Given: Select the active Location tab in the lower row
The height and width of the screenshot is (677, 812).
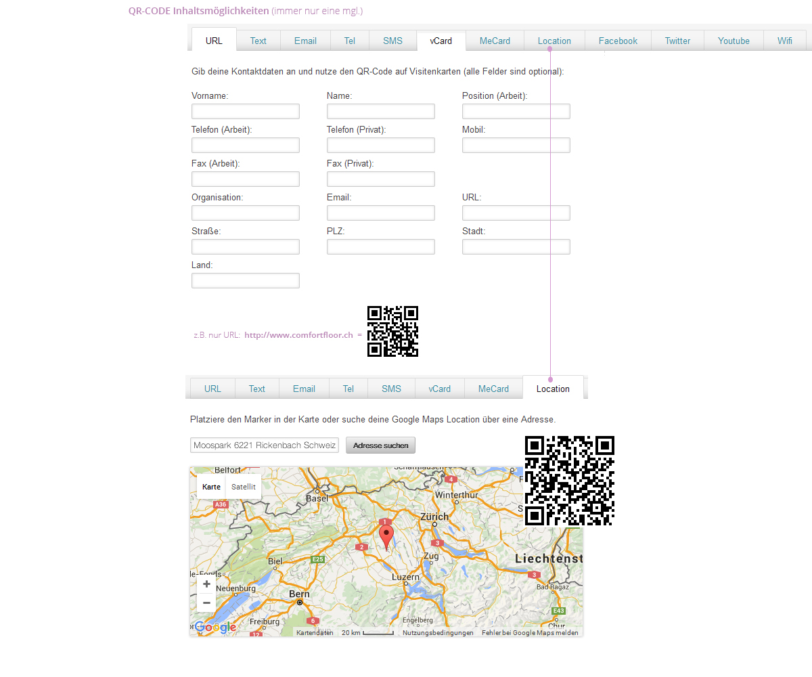Looking at the screenshot, I should click(x=553, y=388).
